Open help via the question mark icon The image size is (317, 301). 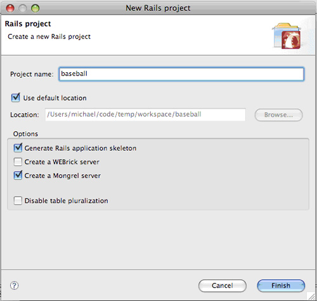pos(14,286)
